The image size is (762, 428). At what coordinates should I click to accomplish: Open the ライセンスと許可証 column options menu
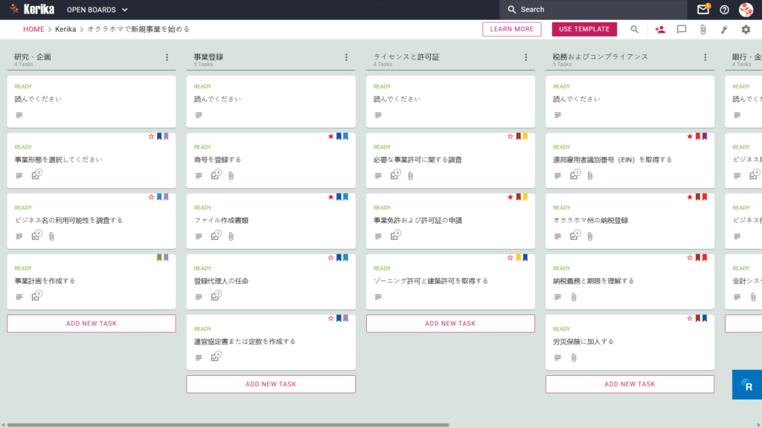pos(526,57)
